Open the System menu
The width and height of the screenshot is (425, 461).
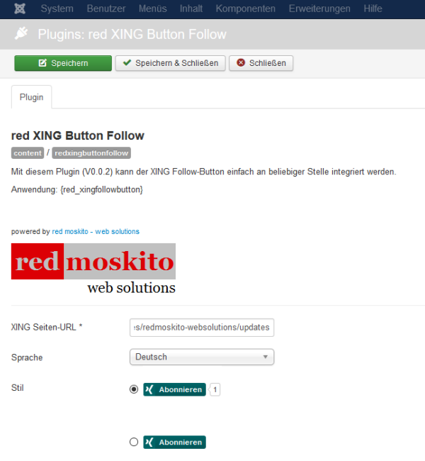coord(57,9)
